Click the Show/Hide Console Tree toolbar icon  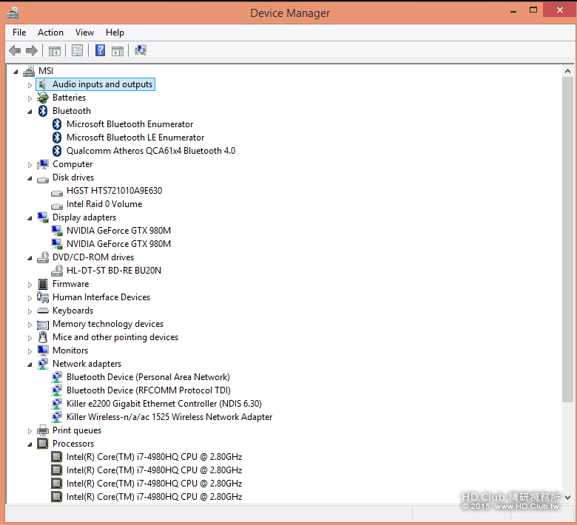55,51
